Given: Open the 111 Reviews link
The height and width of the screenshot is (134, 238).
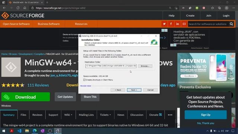Looking at the screenshot, I should click(x=38, y=85).
